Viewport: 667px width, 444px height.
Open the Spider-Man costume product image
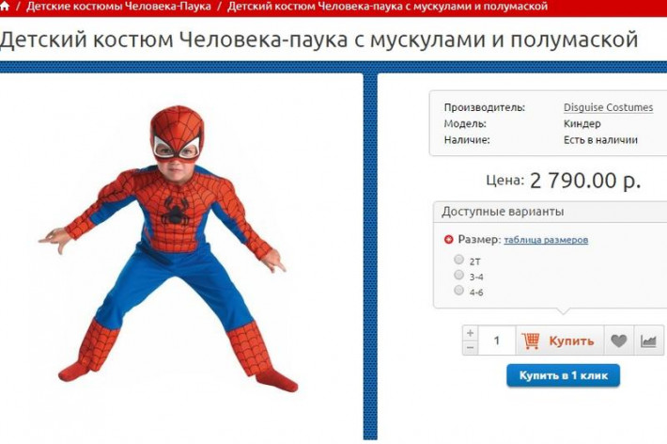tap(168, 248)
